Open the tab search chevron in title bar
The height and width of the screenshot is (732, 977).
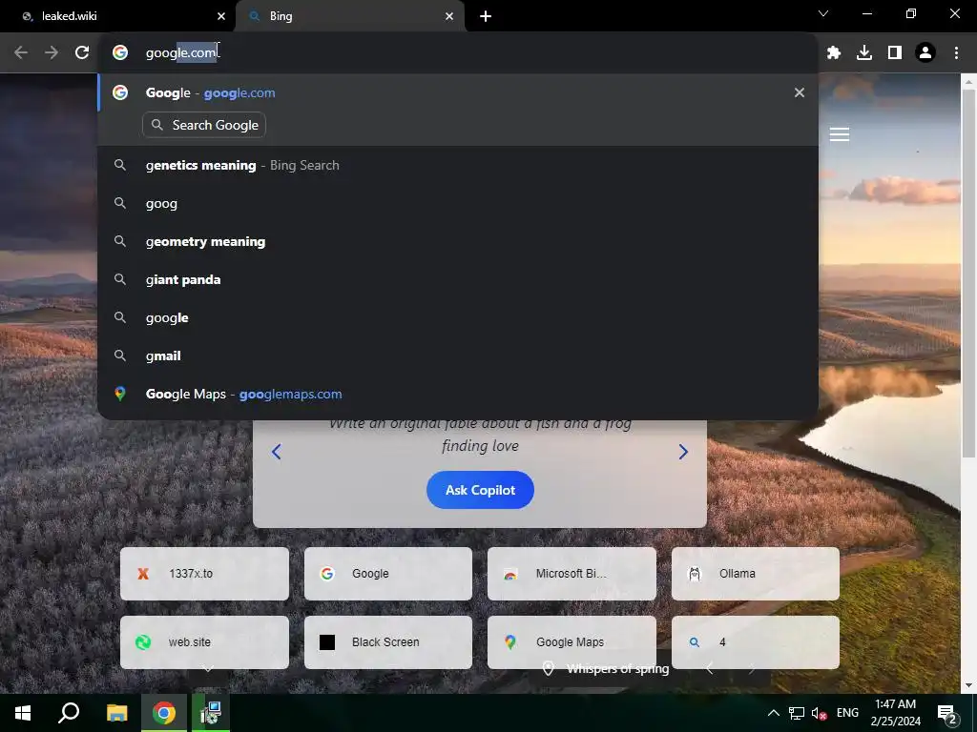(x=823, y=13)
